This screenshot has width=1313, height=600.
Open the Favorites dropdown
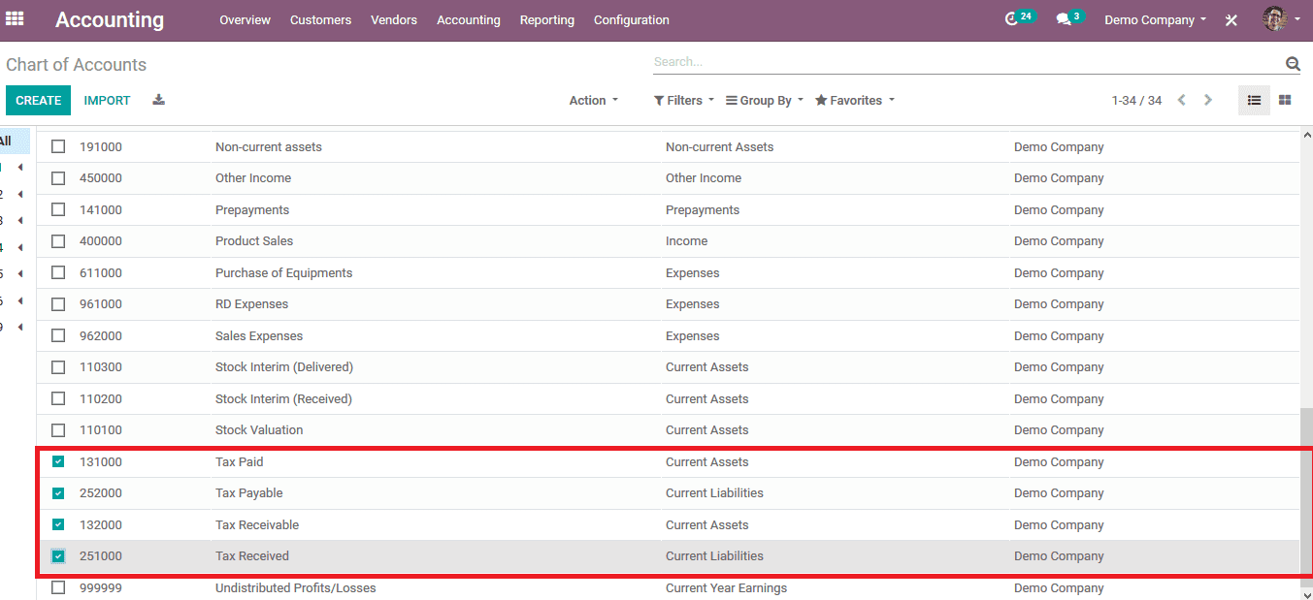click(x=854, y=100)
